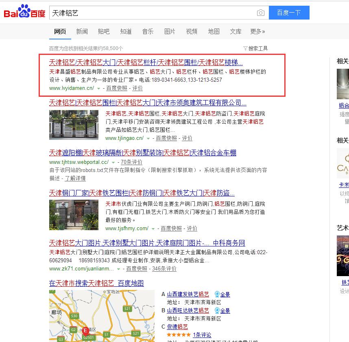Open the 70条评价 reviews link

131,162
